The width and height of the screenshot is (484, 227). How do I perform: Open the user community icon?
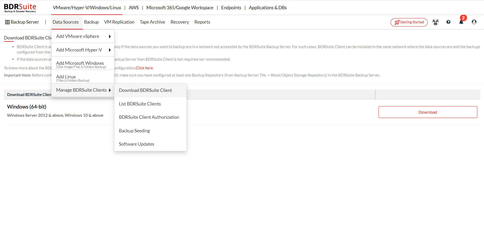(435, 22)
